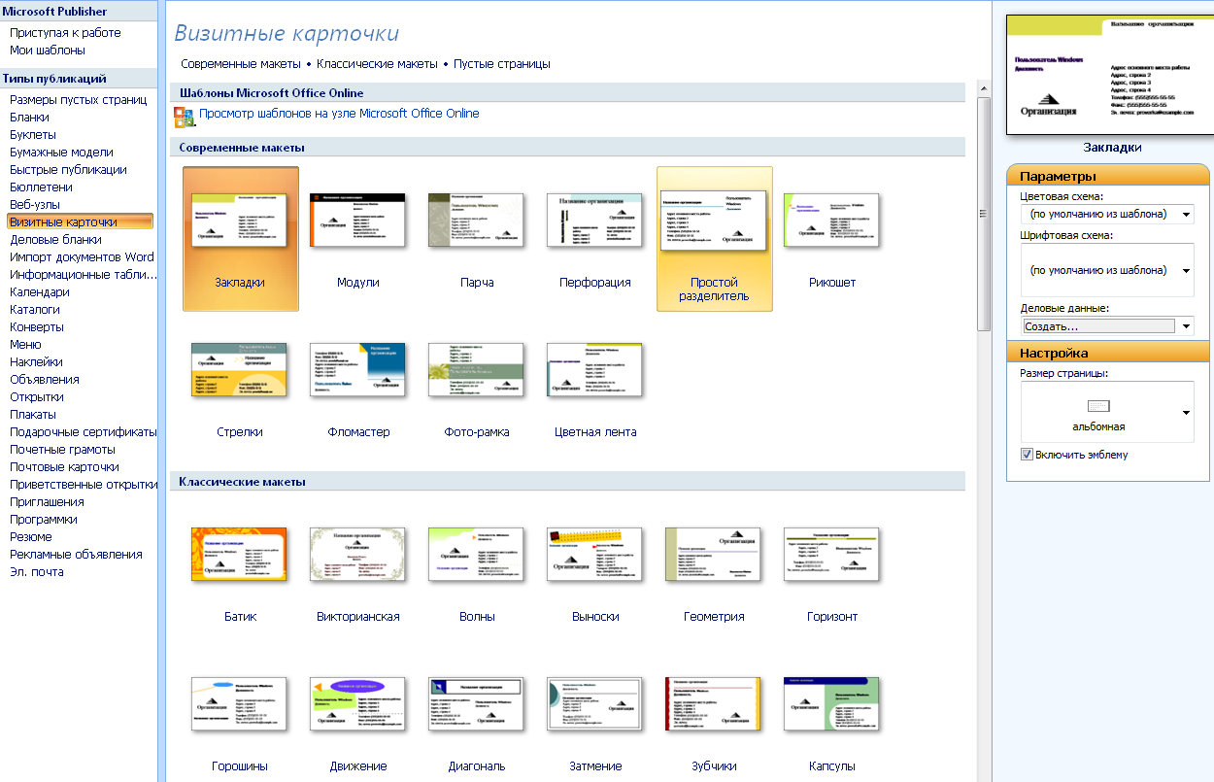This screenshot has height=782, width=1214.
Task: Select Буклеты publication type
Action: coord(32,135)
